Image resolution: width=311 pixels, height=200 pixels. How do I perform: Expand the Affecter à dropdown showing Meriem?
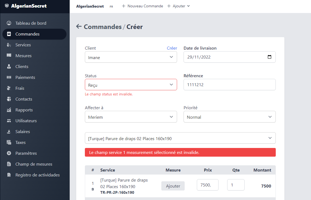[131, 117]
